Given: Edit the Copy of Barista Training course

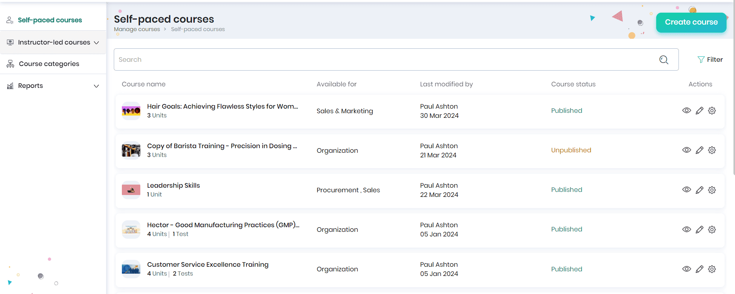Looking at the screenshot, I should [x=699, y=150].
